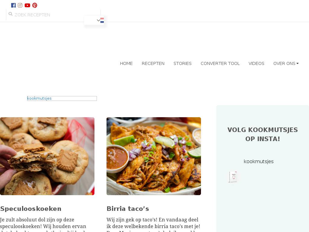The height and width of the screenshot is (232, 309).
Task: Click the small cookbook icon in sidebar
Action: coord(233,177)
